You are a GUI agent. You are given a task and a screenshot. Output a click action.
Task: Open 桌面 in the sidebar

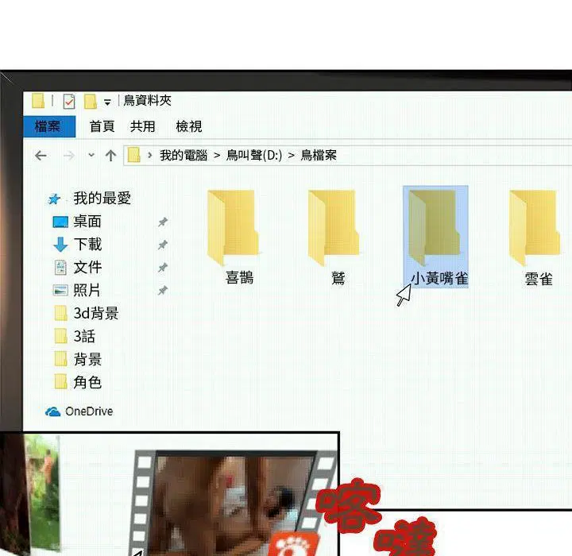[x=87, y=222]
